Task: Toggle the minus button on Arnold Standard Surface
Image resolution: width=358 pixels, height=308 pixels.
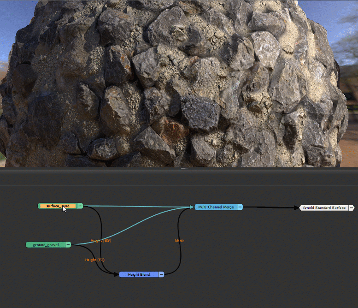Action: tap(351, 208)
